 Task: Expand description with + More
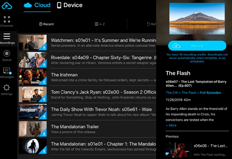pos(171,125)
